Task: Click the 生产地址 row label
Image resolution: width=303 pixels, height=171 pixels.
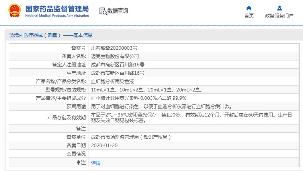Action: pyautogui.click(x=76, y=73)
